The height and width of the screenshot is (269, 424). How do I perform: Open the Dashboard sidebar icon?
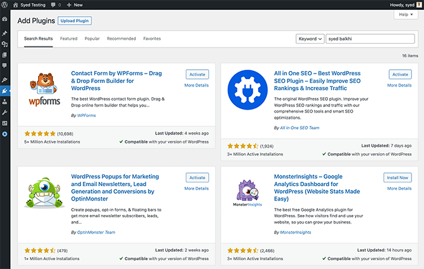pos(4,19)
